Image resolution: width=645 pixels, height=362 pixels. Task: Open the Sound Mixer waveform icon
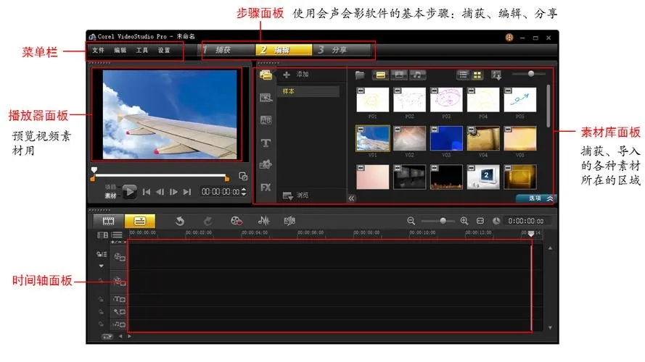tap(264, 220)
